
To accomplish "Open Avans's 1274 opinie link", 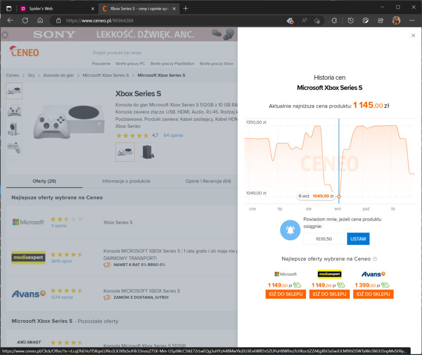I will point(62,298).
